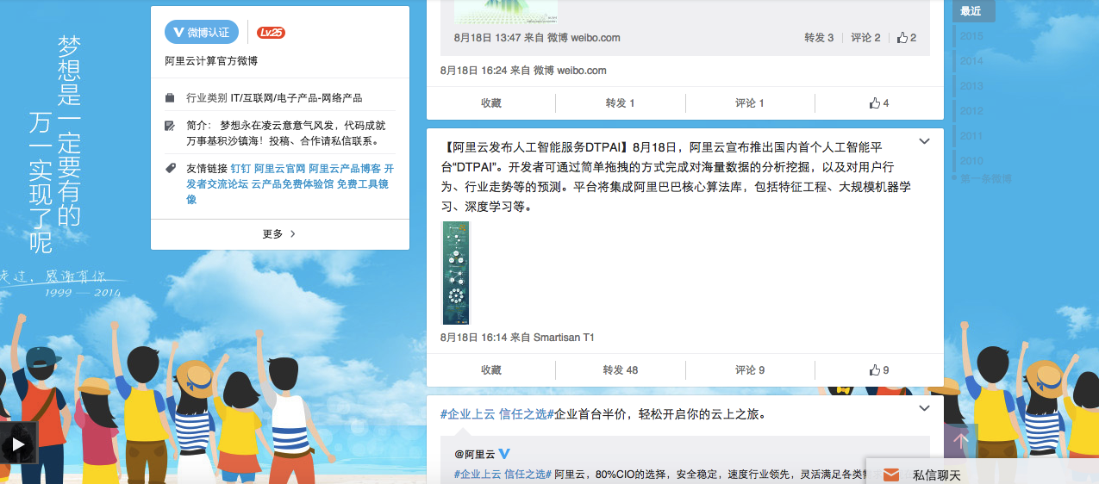Image resolution: width=1099 pixels, height=484 pixels.
Task: Open the 开发者交流论坛 link
Action: 217,184
